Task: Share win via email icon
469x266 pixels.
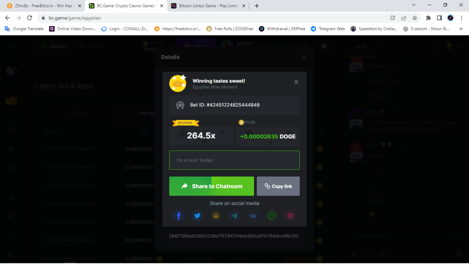Action: pos(216,216)
